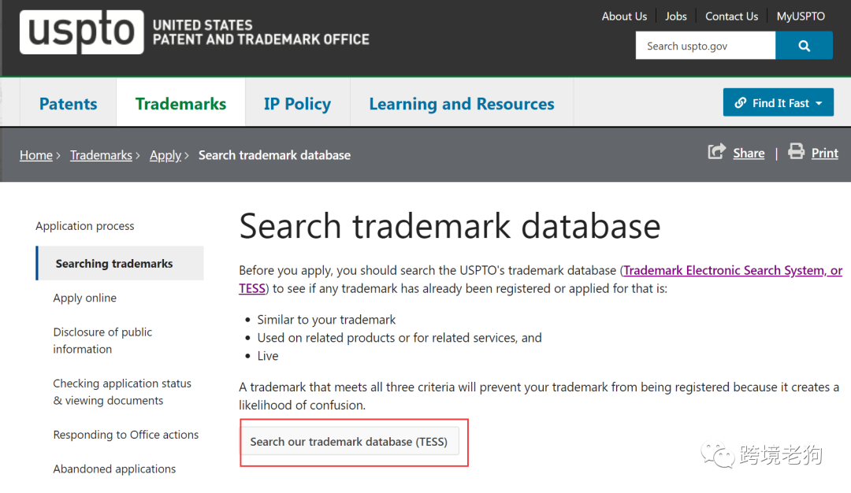851x493 pixels.
Task: Open Abandoned applications sidebar item
Action: (114, 469)
